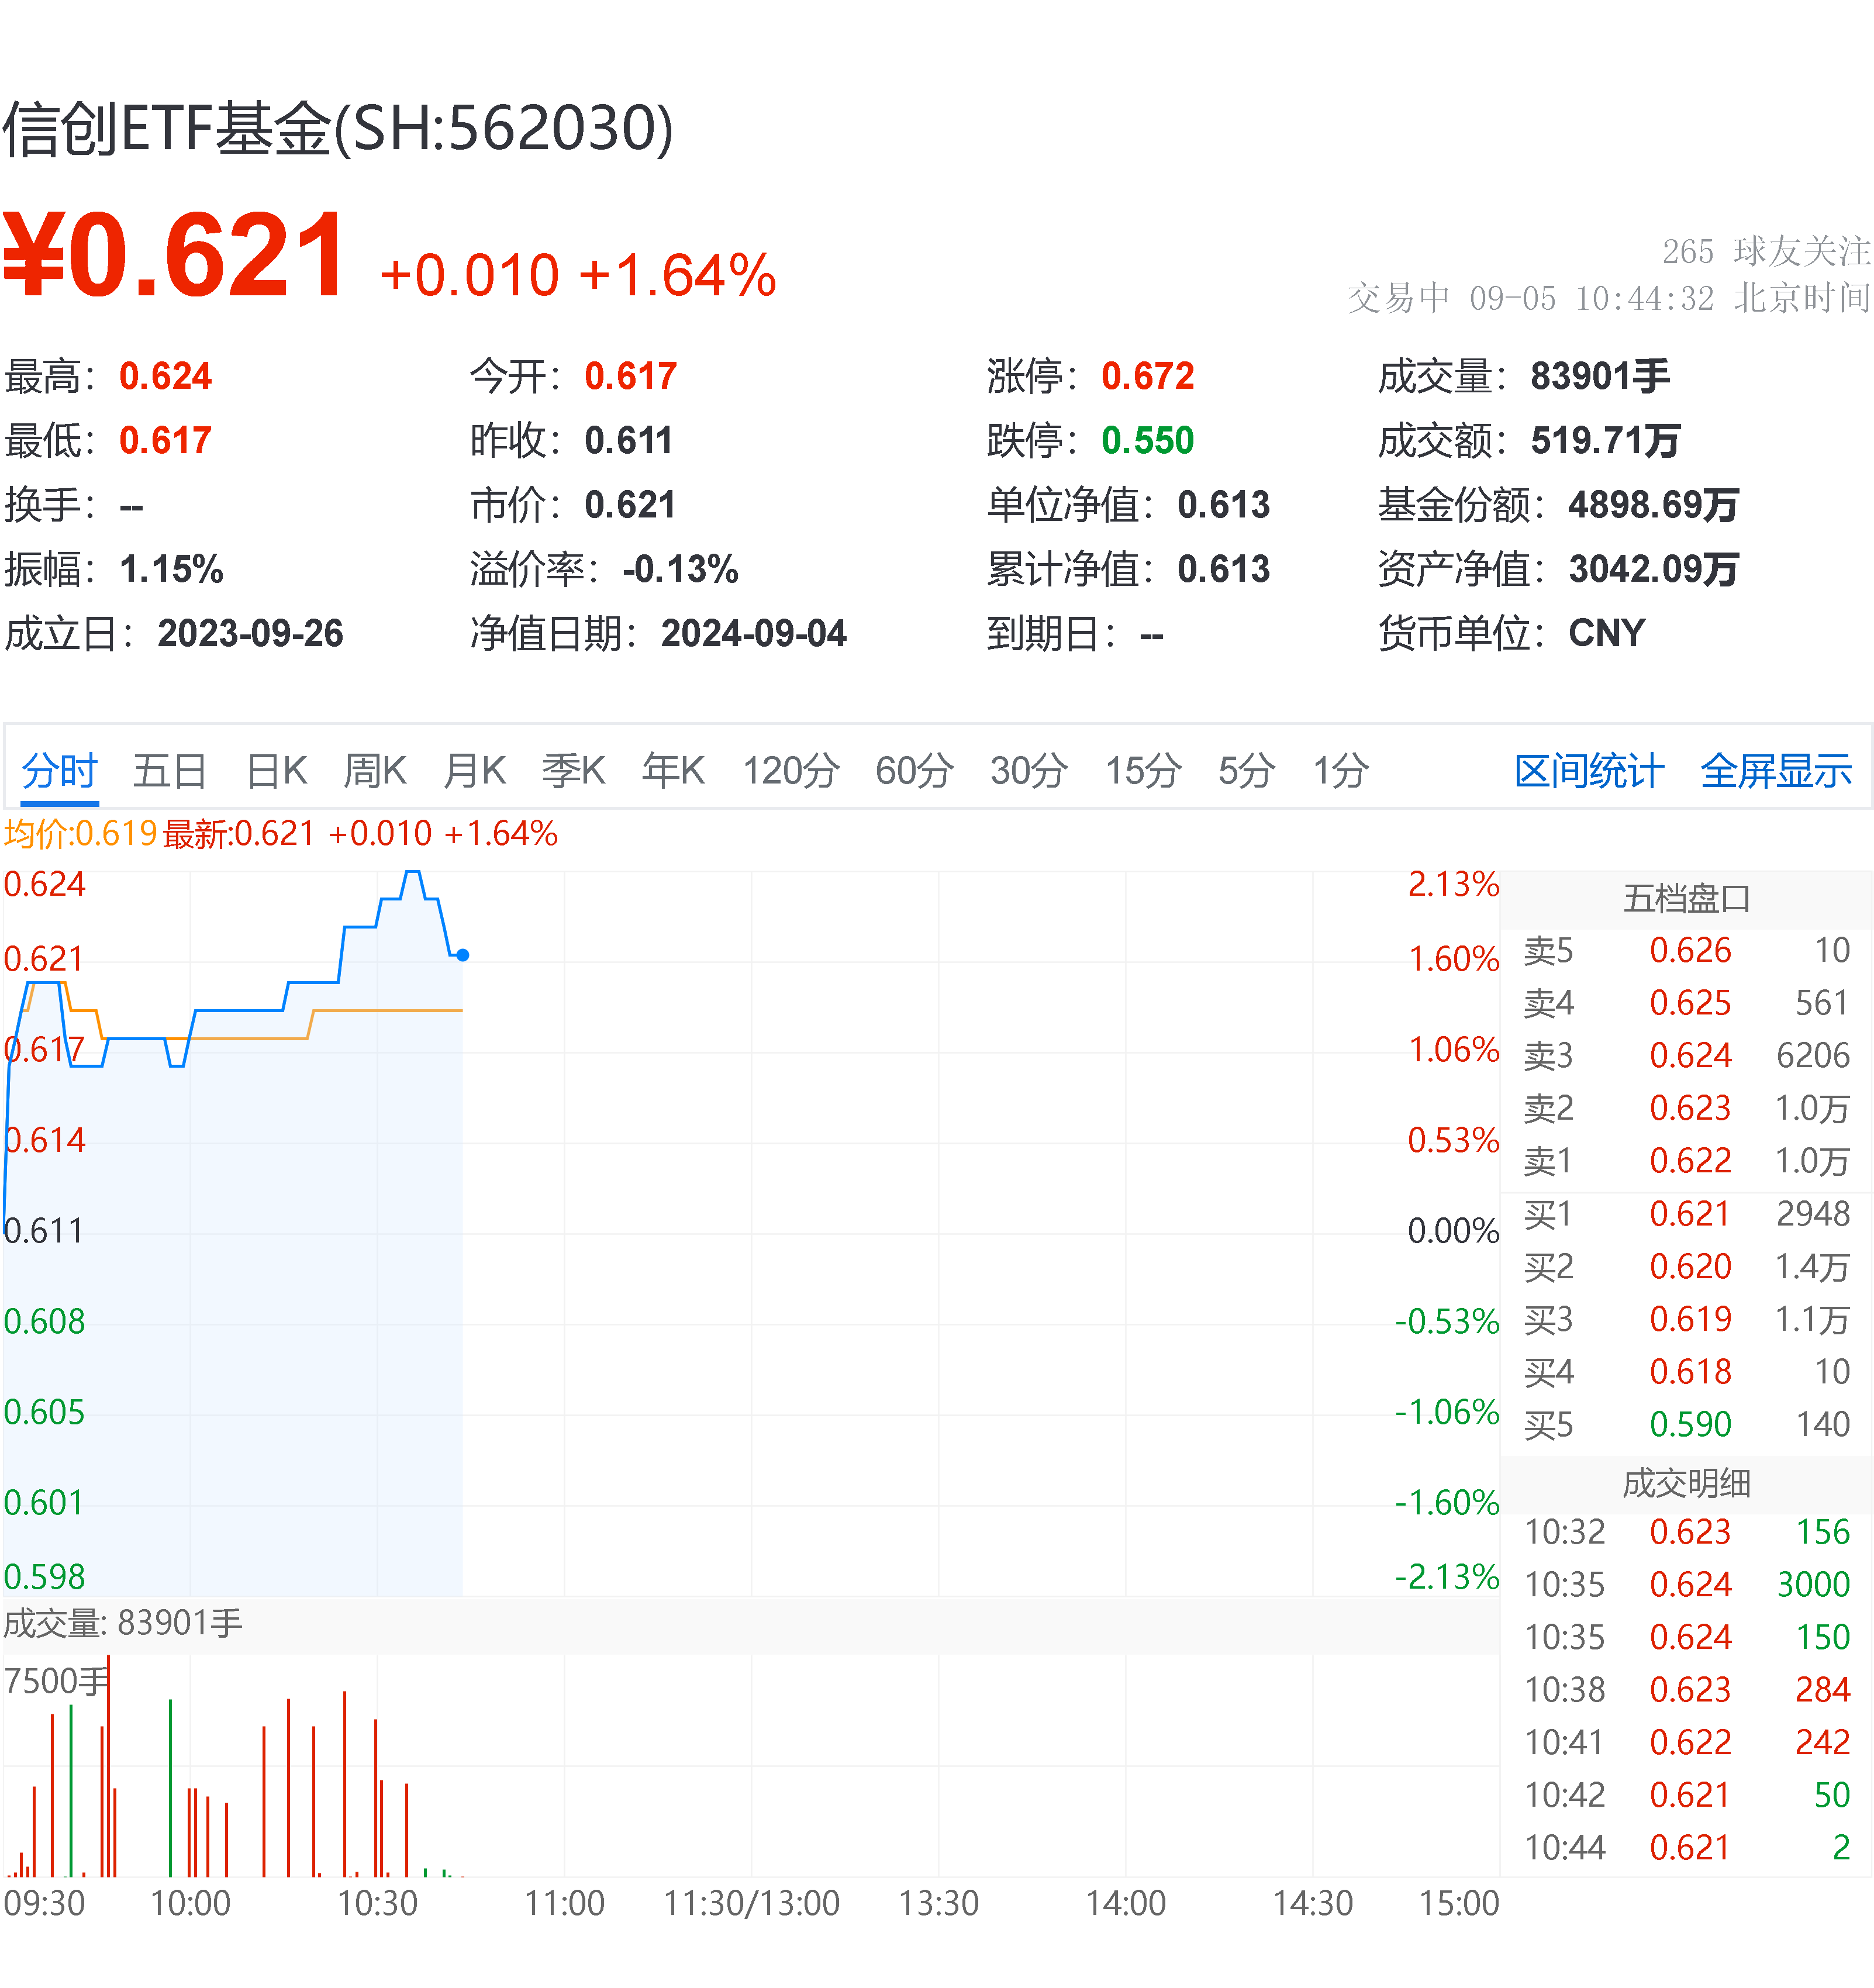Click the 7500手 volume axis label

coord(56,1681)
